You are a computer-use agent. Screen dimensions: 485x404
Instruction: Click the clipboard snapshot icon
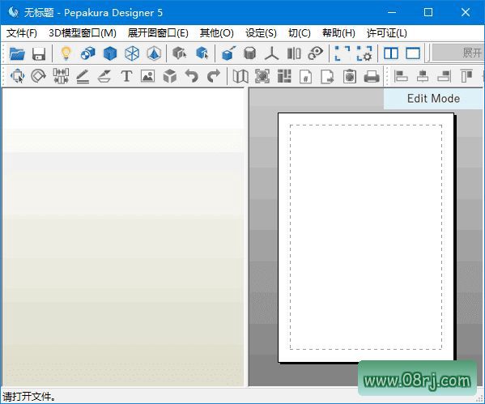point(350,76)
